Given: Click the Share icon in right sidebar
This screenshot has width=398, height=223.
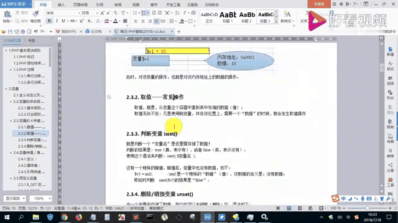Looking at the screenshot, I should 391,165.
